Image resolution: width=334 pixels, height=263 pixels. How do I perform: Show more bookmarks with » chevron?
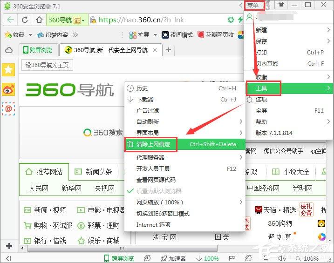pos(75,35)
